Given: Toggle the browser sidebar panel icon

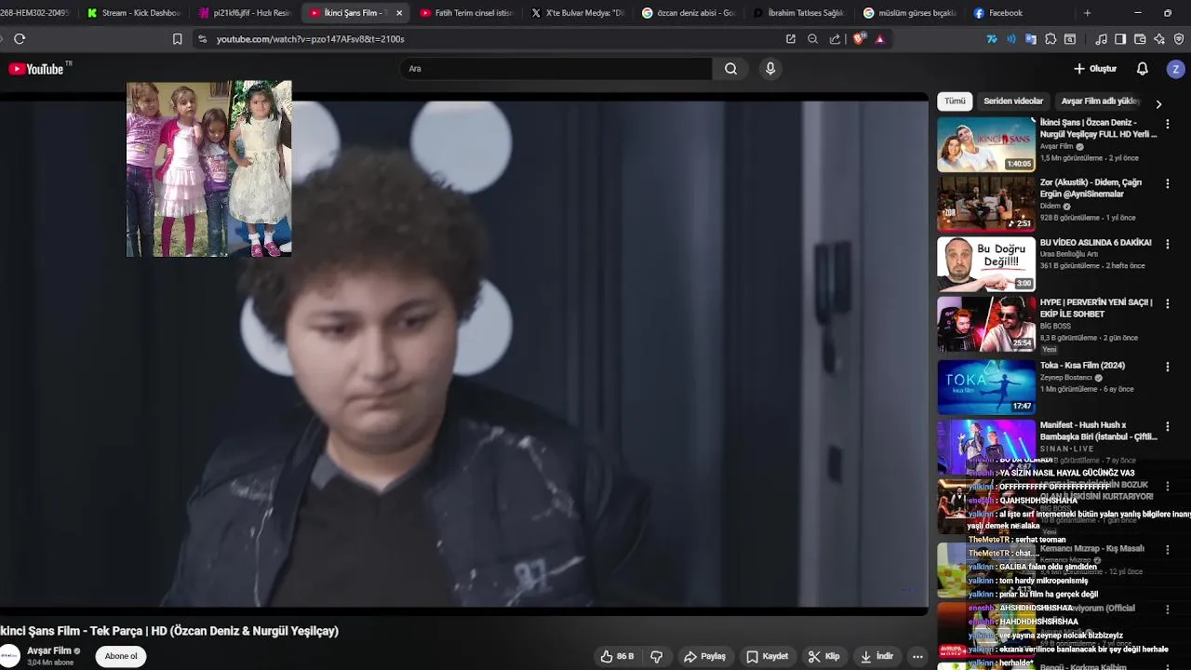Looking at the screenshot, I should [1120, 39].
